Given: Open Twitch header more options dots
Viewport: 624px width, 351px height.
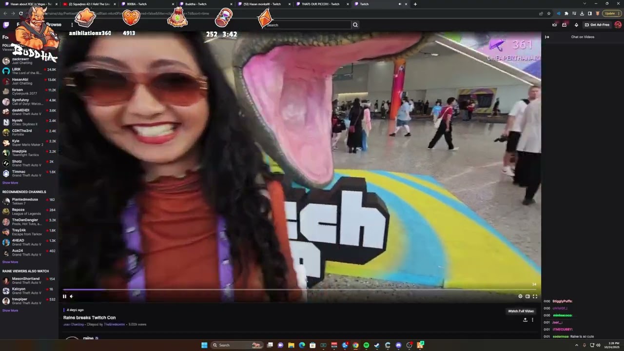Looking at the screenshot, I should [72, 25].
